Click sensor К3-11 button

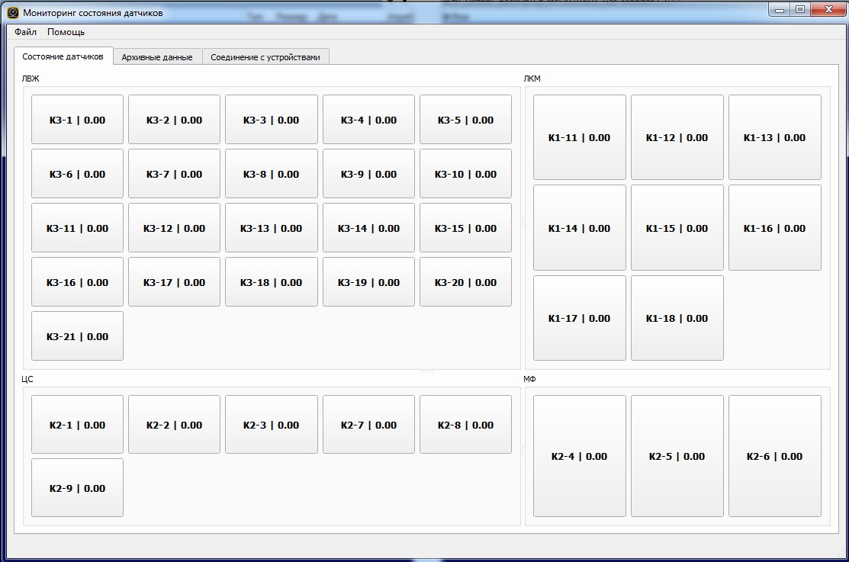pos(78,228)
